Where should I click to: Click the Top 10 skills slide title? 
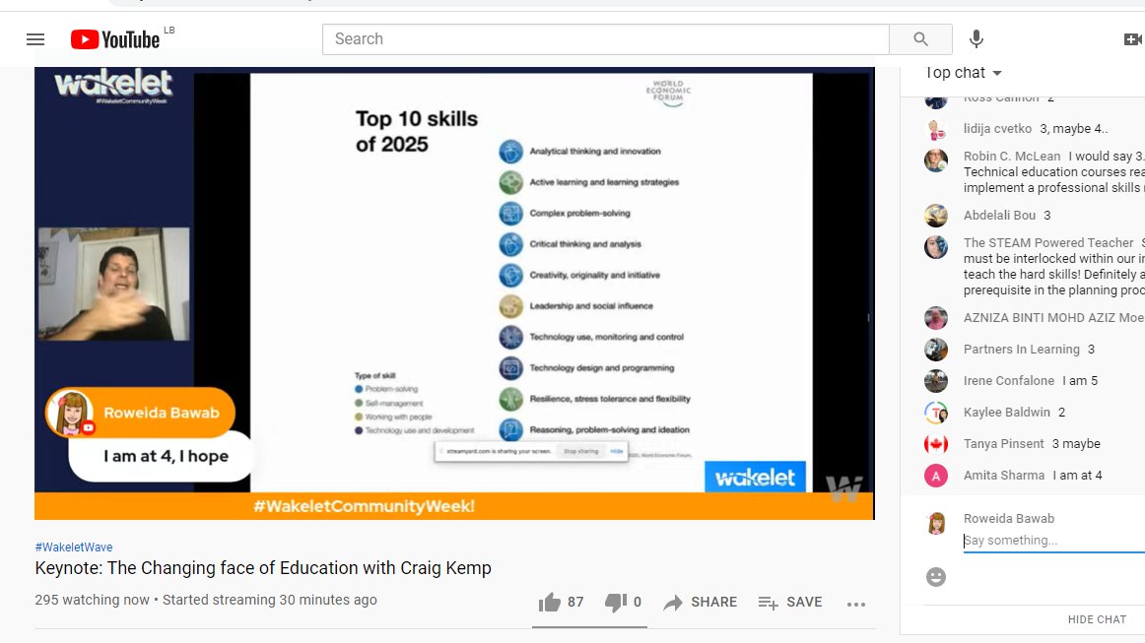pyautogui.click(x=416, y=131)
